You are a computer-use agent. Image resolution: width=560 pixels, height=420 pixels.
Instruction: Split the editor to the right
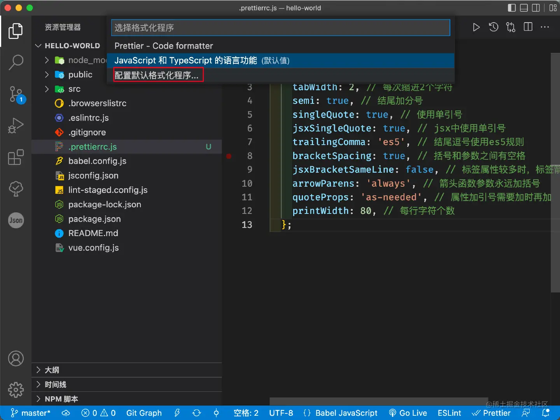pos(528,27)
